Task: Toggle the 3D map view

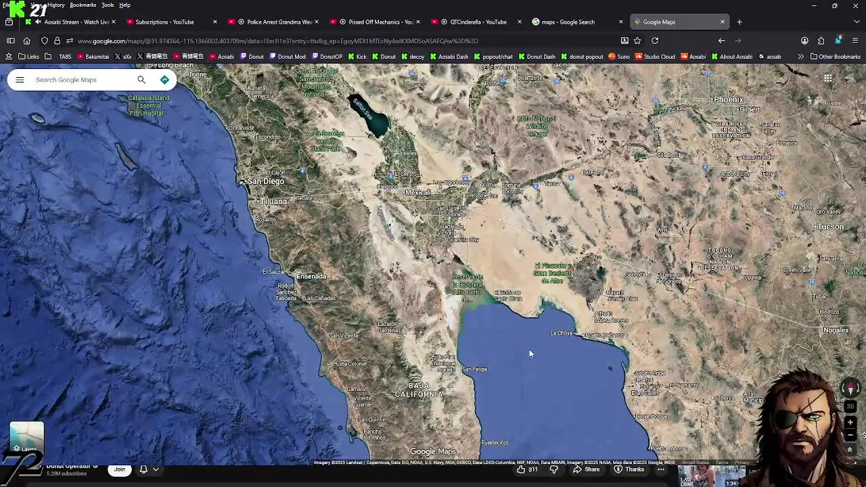Action: 850,407
